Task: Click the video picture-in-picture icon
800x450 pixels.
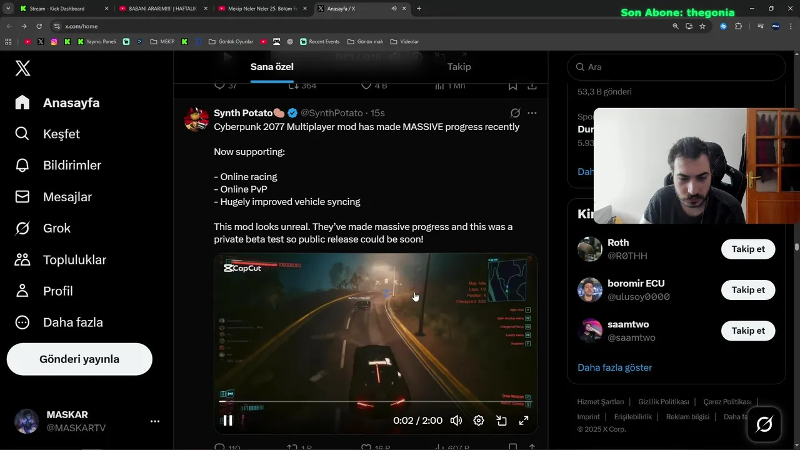Action: (501, 421)
